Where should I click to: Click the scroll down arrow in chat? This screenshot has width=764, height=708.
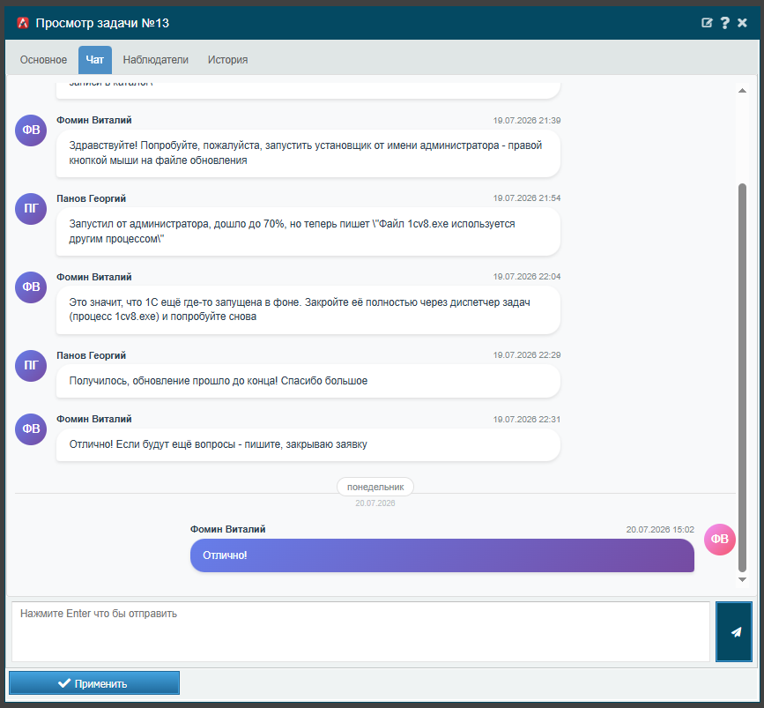point(742,580)
